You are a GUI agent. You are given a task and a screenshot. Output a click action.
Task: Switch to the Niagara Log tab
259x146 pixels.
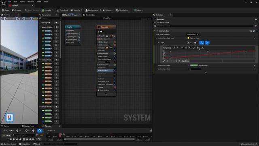(x=28, y=126)
